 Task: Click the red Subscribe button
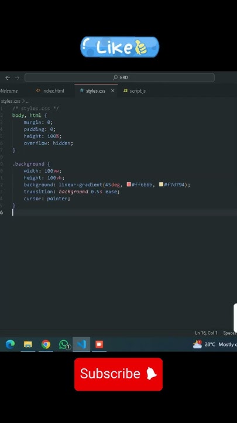pos(118,374)
